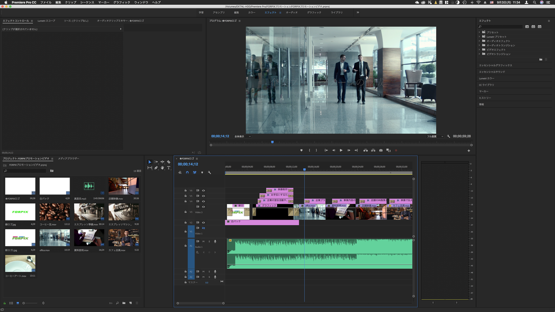Select the Selection arrow tool
The height and width of the screenshot is (312, 555).
coord(150,162)
